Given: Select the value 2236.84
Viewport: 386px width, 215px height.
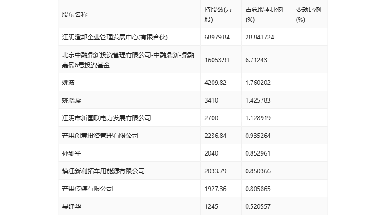Looking at the screenshot, I should pyautogui.click(x=215, y=136).
